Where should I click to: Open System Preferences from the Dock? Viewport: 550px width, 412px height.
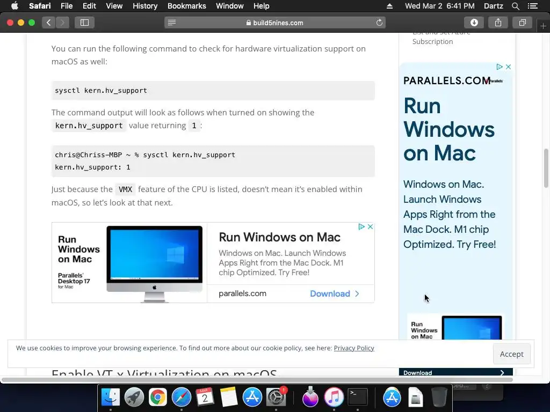click(276, 397)
